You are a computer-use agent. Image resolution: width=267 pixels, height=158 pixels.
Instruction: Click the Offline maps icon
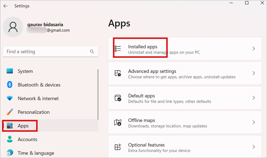click(x=118, y=123)
